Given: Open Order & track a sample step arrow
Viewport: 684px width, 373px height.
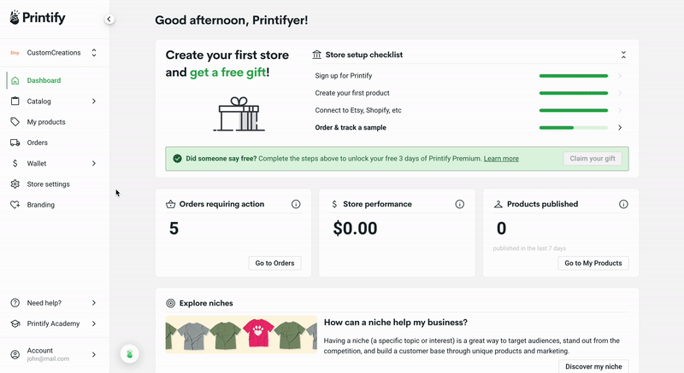Looking at the screenshot, I should (x=620, y=127).
